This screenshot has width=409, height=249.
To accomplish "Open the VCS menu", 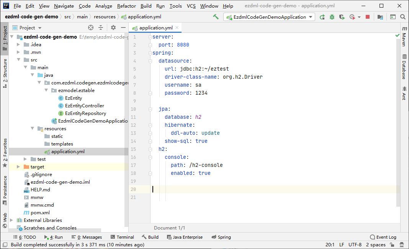I will [191, 6].
